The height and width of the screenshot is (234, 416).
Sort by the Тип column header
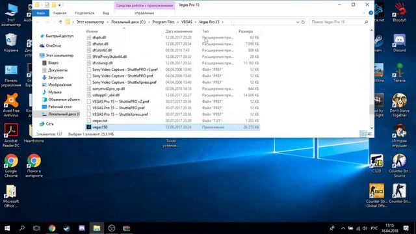click(x=205, y=31)
